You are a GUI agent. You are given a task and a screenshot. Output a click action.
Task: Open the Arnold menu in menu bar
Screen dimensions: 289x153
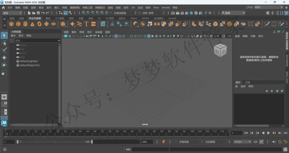pyautogui.click(x=166, y=7)
